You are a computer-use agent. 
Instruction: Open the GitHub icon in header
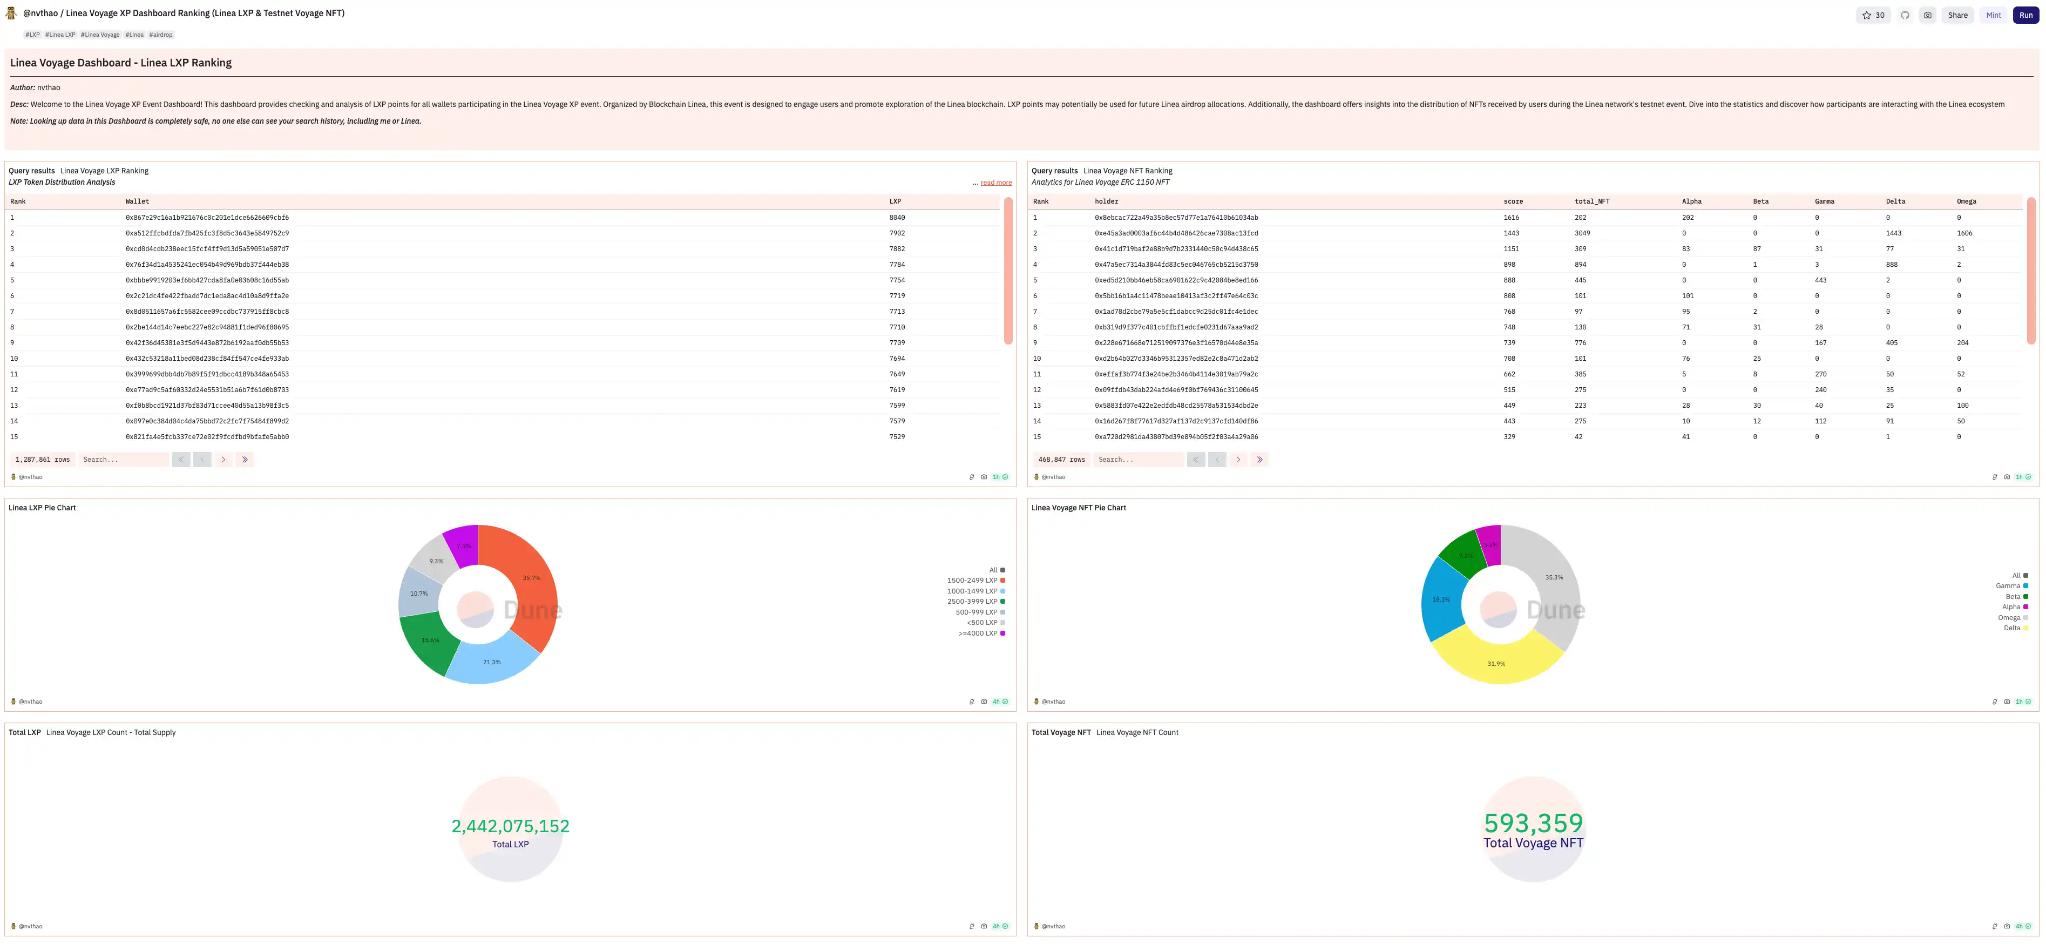coord(1905,15)
